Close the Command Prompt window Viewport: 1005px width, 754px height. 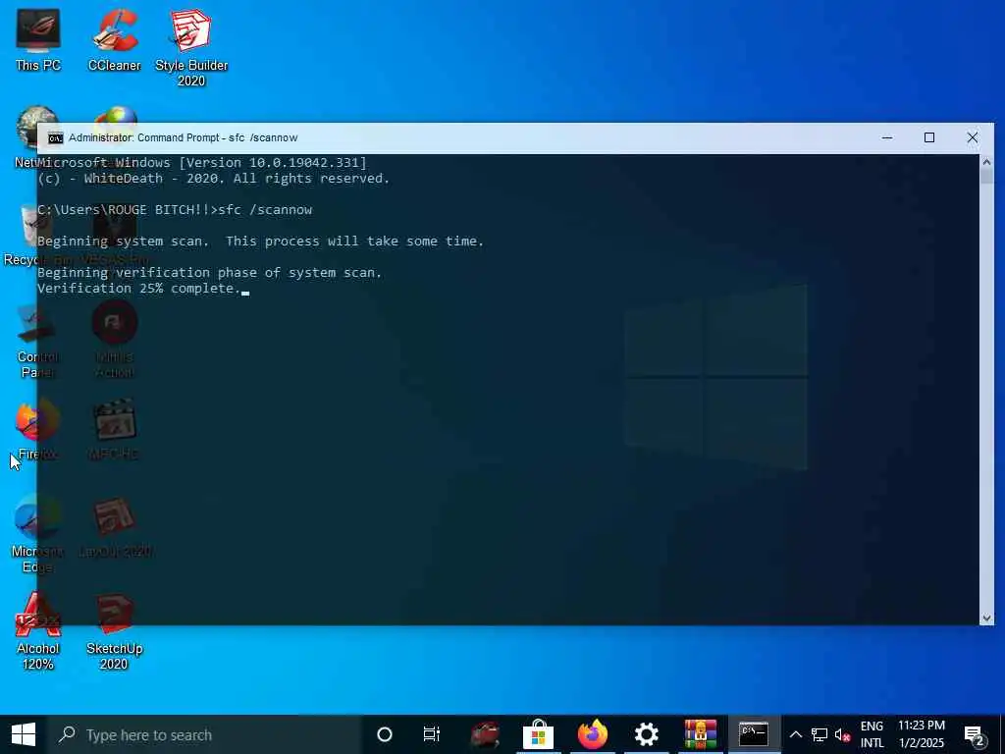pyautogui.click(x=973, y=137)
